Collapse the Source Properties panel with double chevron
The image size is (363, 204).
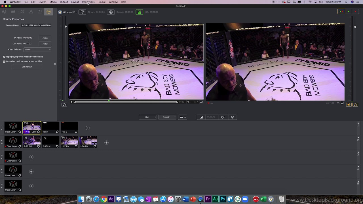click(x=55, y=64)
